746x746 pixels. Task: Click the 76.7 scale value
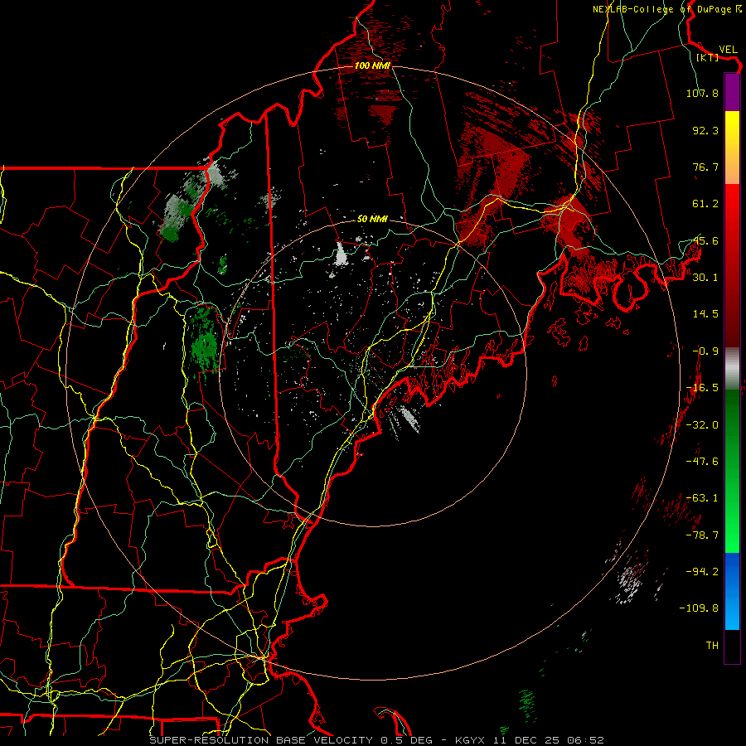coord(705,167)
